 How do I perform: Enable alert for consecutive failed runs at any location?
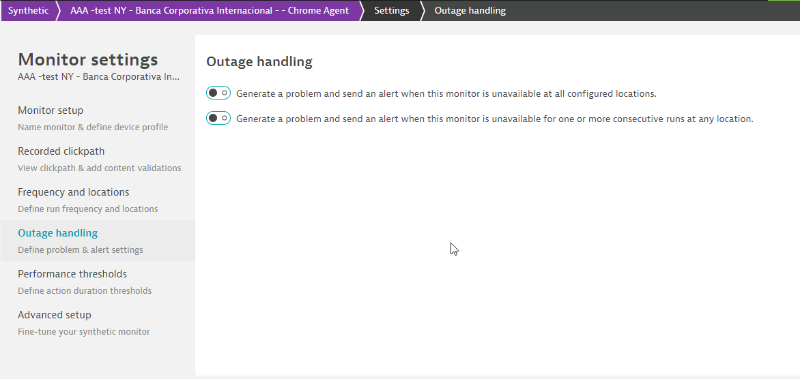(218, 119)
